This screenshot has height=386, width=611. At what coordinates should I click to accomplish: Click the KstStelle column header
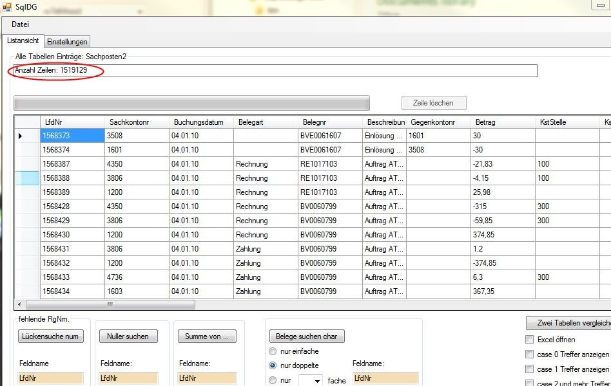coord(567,122)
